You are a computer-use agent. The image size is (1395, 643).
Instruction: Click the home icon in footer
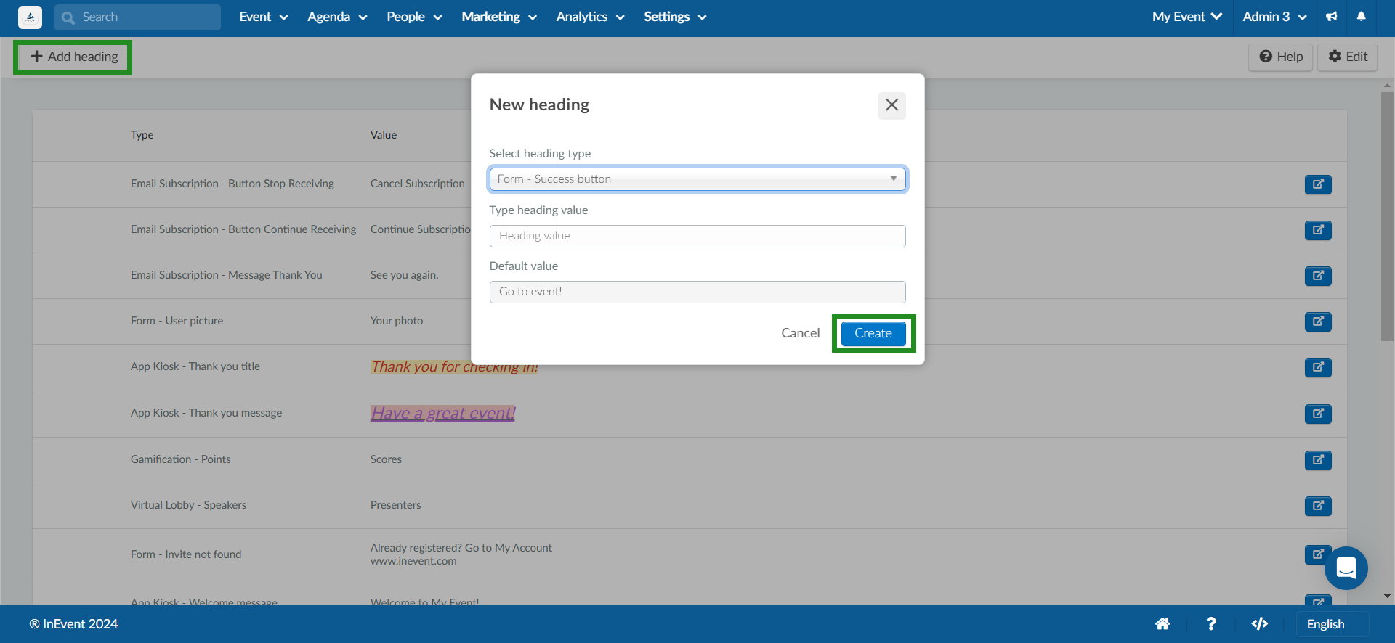point(1162,624)
